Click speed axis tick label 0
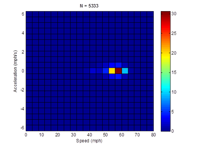Screen dimensions: 197x147 [26, 135]
